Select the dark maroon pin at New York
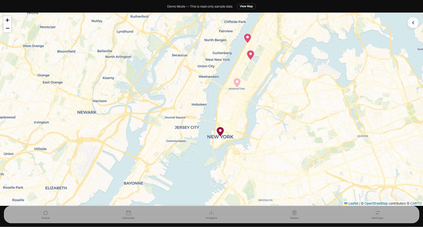Viewport: 423px width, 227px height. [220, 131]
